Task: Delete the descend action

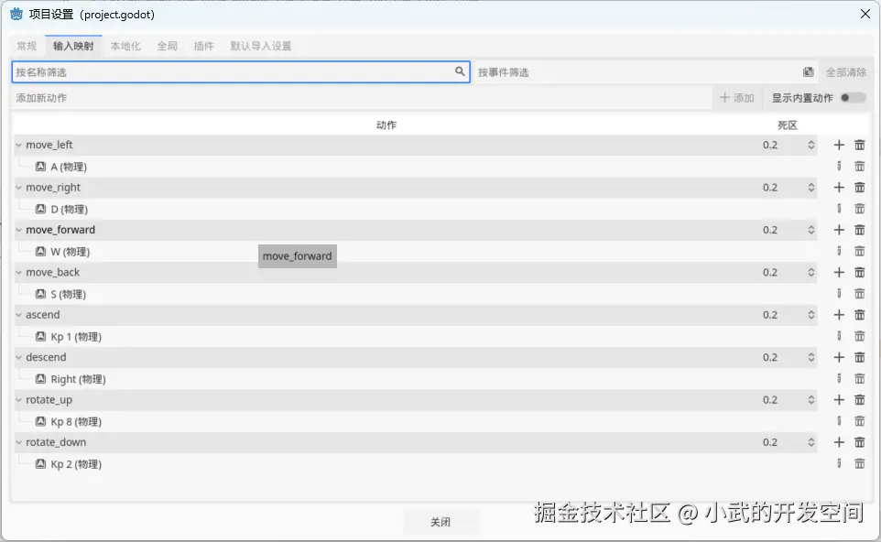Action: tap(859, 357)
